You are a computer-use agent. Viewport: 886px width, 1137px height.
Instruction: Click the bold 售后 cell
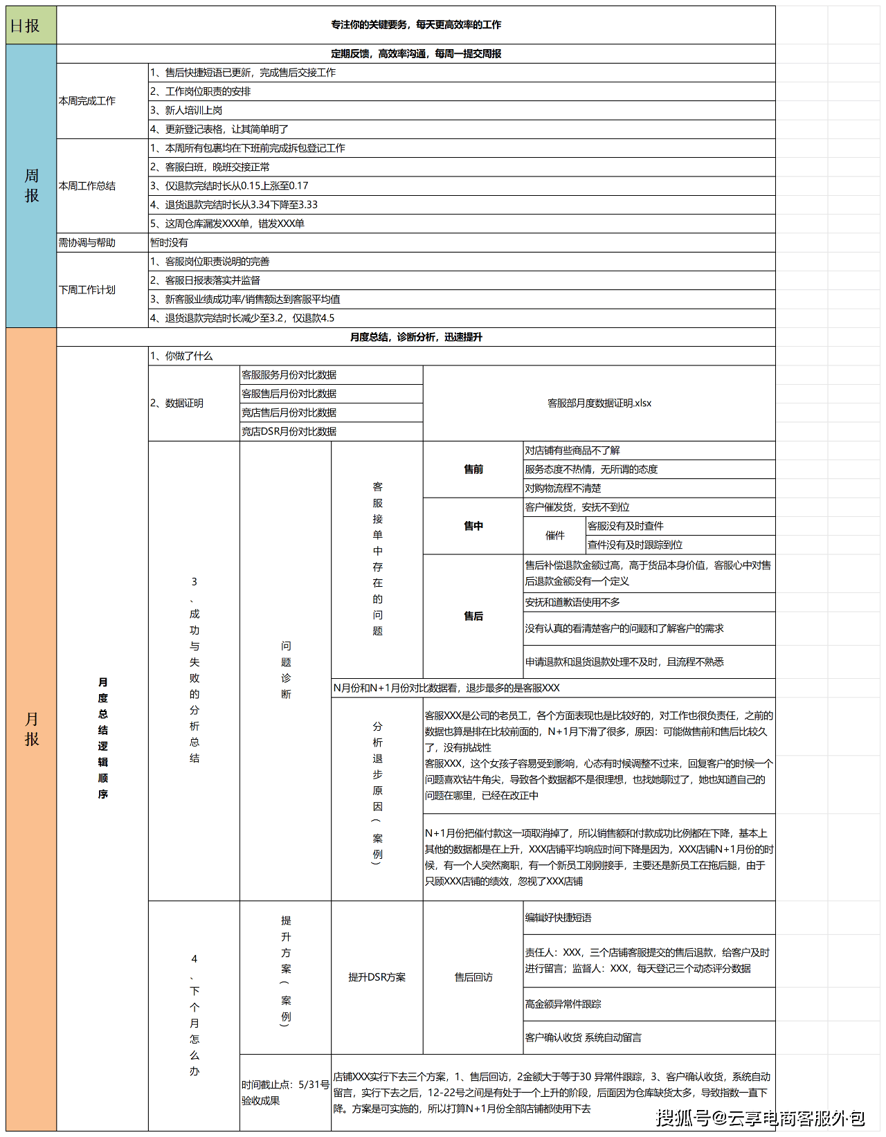coord(473,616)
